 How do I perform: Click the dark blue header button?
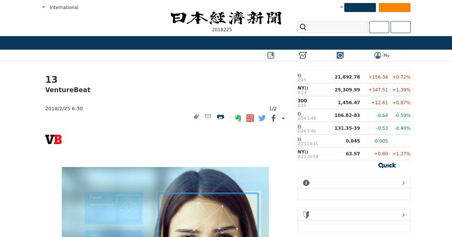coord(360,8)
